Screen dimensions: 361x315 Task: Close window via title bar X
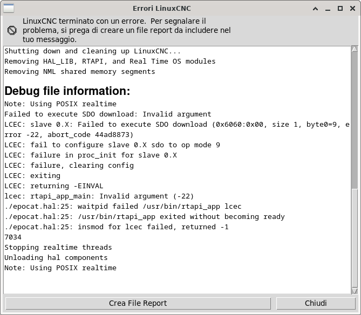point(352,9)
